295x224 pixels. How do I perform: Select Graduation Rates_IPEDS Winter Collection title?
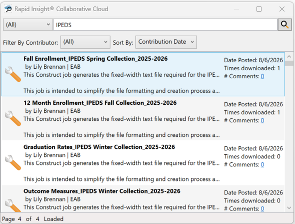tap(99, 147)
